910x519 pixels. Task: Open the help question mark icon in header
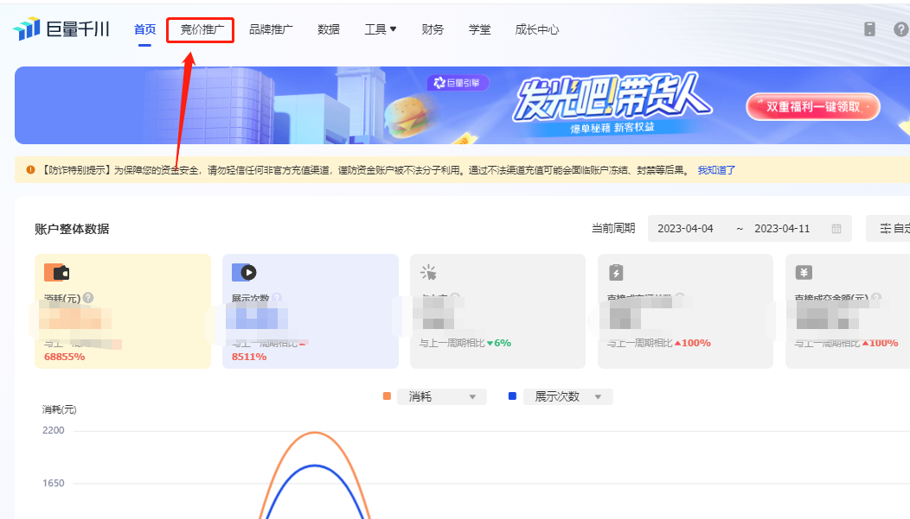[901, 29]
